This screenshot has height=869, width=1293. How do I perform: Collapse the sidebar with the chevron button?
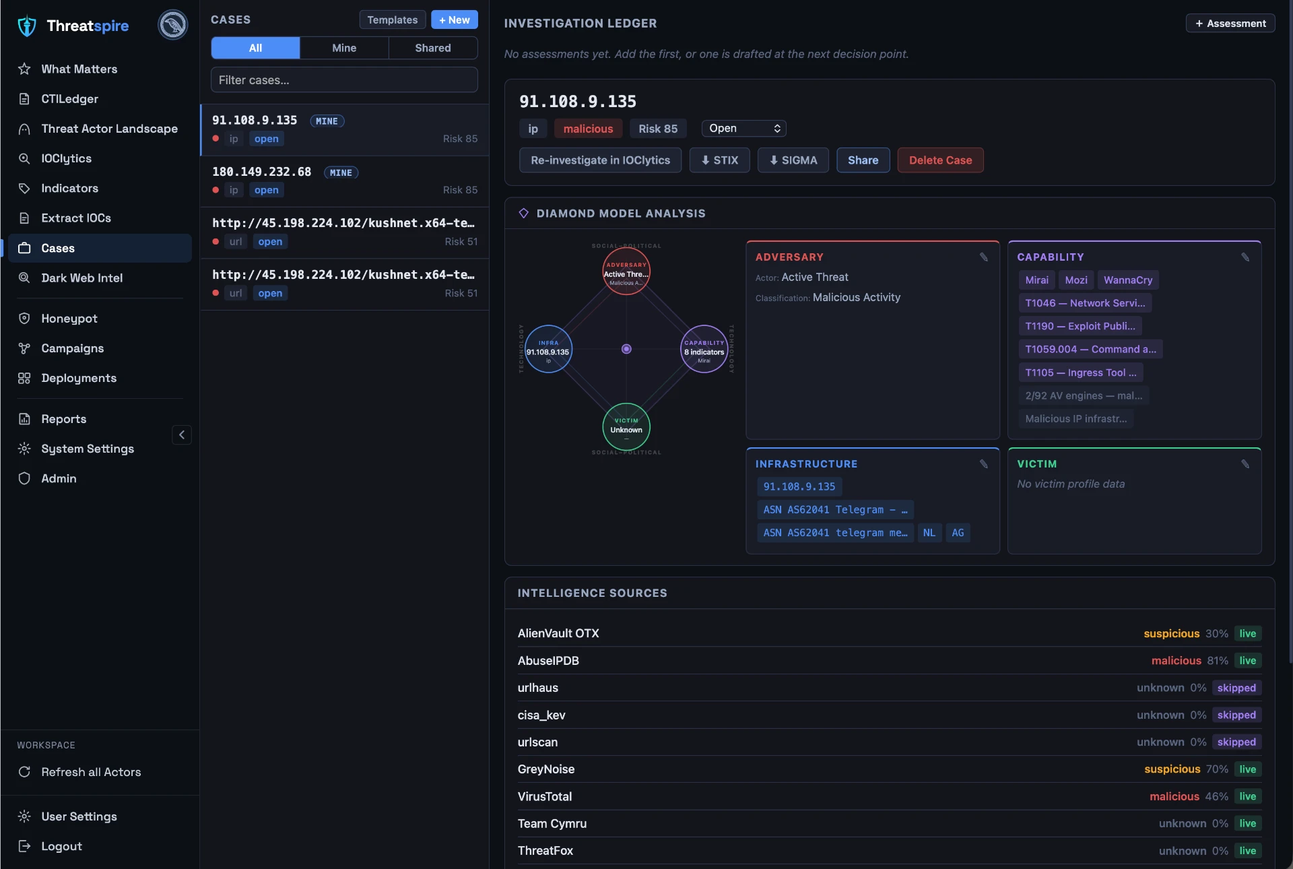pyautogui.click(x=182, y=435)
